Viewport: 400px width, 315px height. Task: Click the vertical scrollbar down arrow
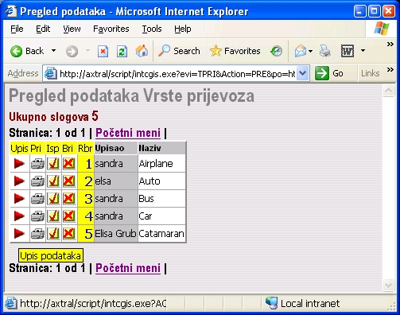pos(388,286)
